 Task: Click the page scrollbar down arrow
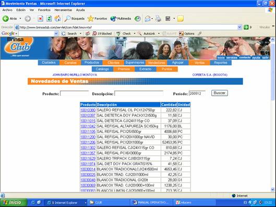[x=273, y=190]
